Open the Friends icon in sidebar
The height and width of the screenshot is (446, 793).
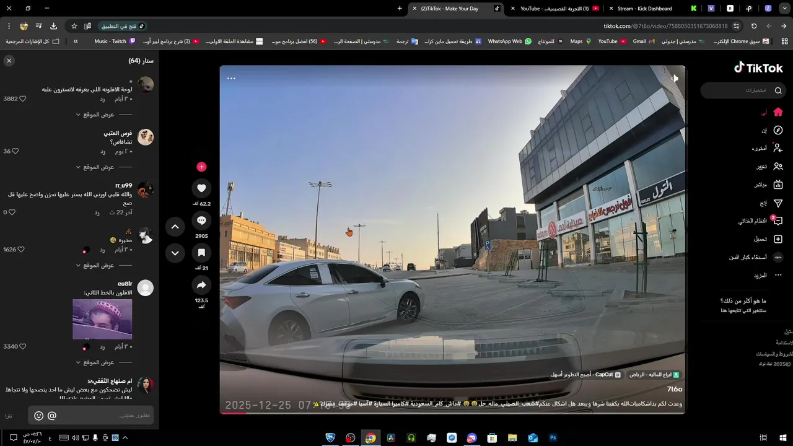[778, 167]
